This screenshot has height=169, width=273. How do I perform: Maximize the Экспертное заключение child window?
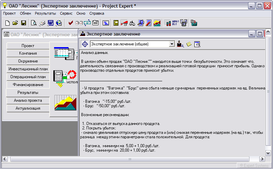click(260, 34)
